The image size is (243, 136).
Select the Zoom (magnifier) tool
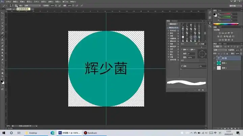coord(2,77)
